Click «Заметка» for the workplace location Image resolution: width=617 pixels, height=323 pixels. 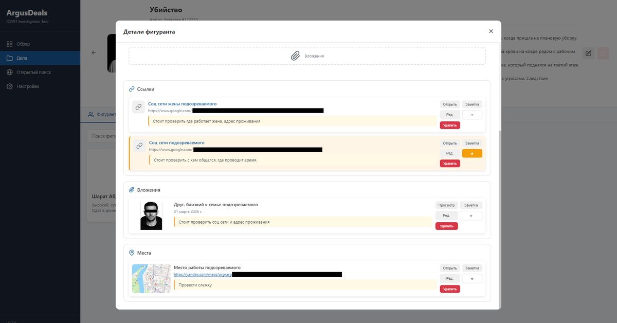(472, 268)
